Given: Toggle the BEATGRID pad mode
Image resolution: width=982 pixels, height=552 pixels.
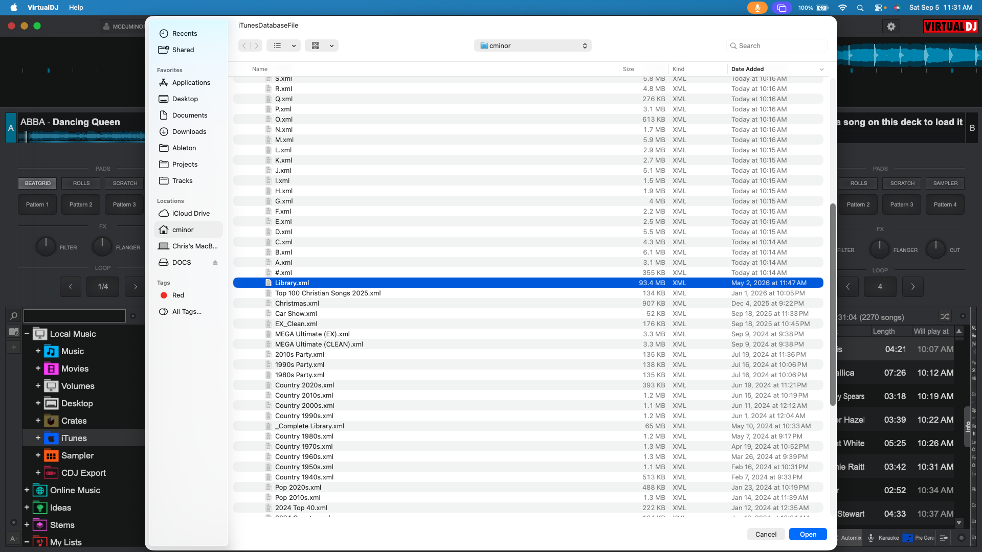Looking at the screenshot, I should [x=38, y=183].
